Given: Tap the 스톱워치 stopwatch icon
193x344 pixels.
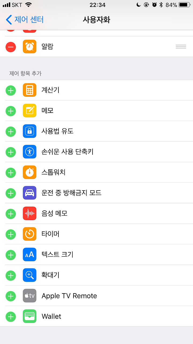Looking at the screenshot, I should (x=29, y=172).
